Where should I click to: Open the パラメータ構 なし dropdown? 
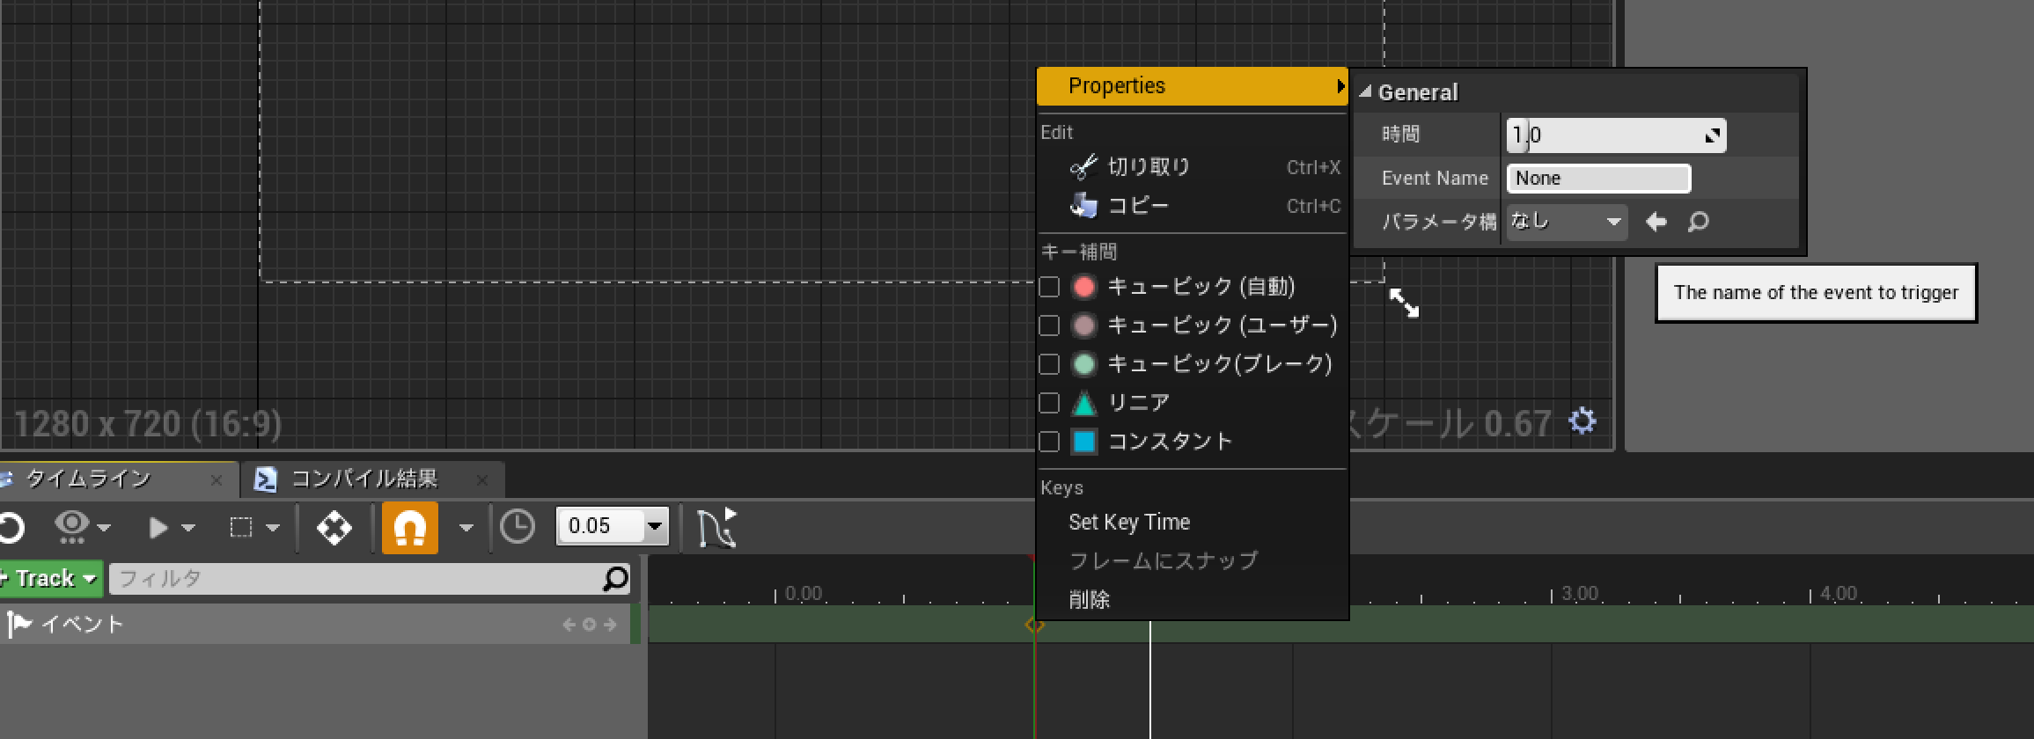(x=1566, y=222)
